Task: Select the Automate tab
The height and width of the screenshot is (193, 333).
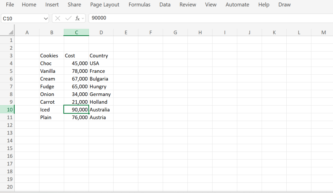Action: click(237, 4)
